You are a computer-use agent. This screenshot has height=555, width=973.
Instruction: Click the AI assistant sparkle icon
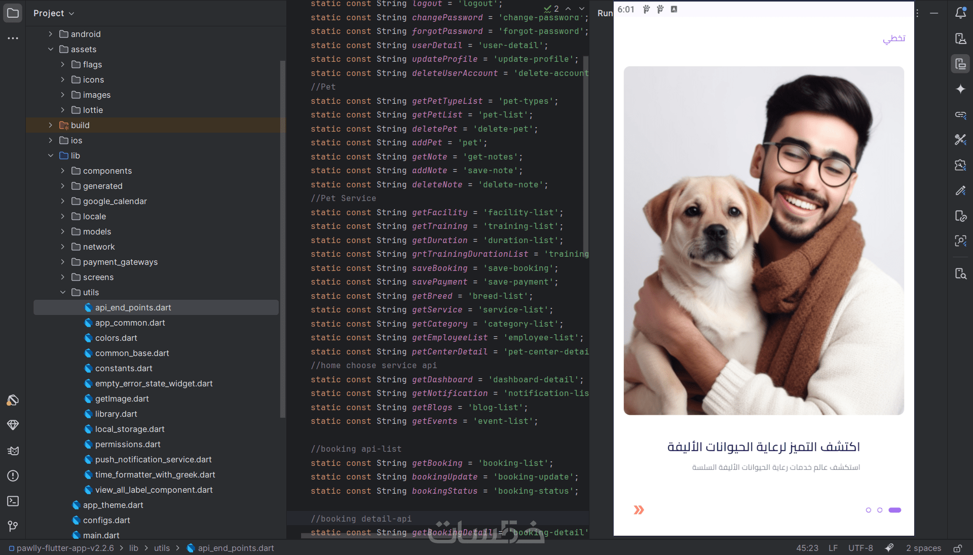(960, 89)
